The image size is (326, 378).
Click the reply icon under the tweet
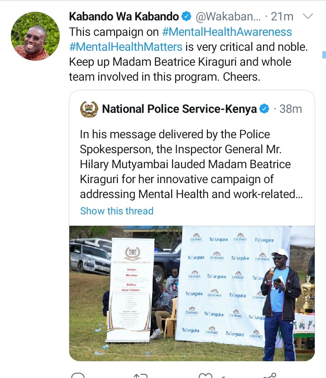[78, 375]
